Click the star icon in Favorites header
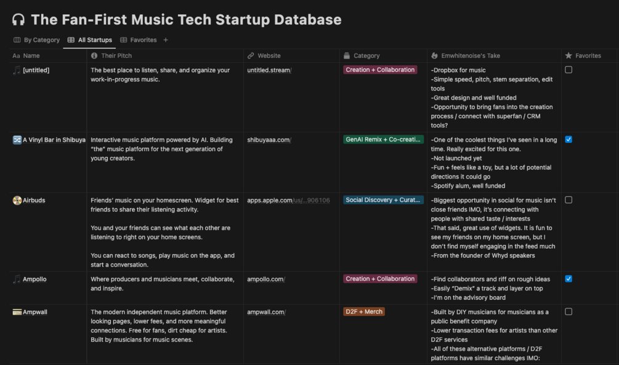The image size is (619, 365). pos(568,55)
